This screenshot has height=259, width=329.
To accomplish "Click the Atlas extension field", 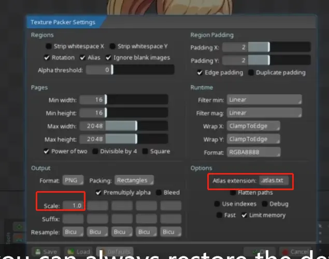I will [274, 180].
